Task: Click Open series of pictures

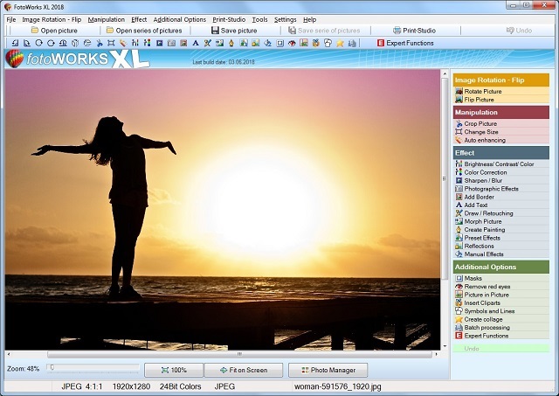Action: click(144, 31)
